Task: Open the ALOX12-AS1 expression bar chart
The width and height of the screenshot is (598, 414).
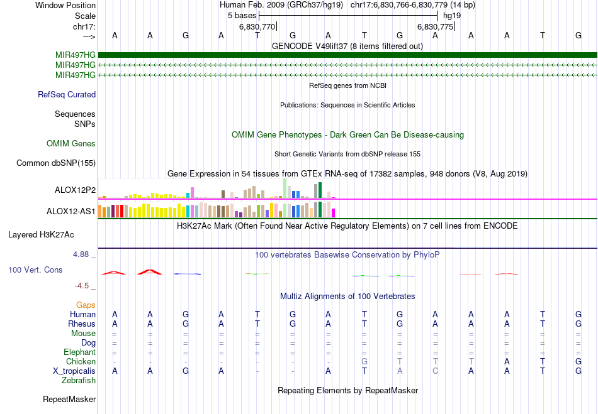Action: pyautogui.click(x=217, y=210)
